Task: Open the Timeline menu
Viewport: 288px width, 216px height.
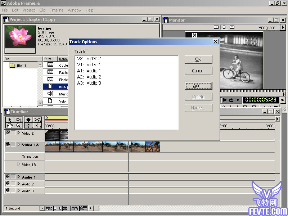Action: tap(57, 10)
